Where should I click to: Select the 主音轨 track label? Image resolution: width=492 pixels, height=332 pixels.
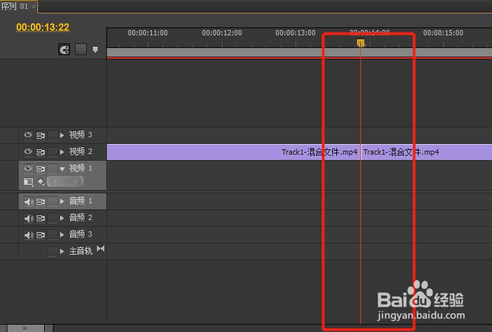pos(81,251)
